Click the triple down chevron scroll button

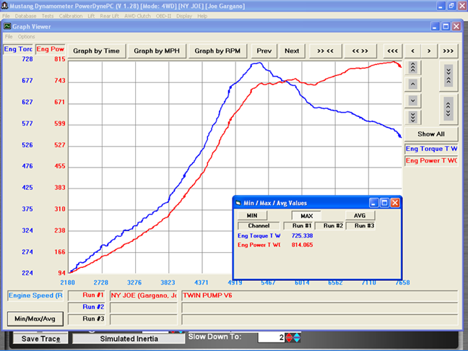coord(412,117)
